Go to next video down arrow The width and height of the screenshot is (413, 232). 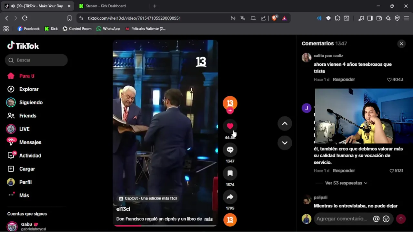(x=285, y=143)
